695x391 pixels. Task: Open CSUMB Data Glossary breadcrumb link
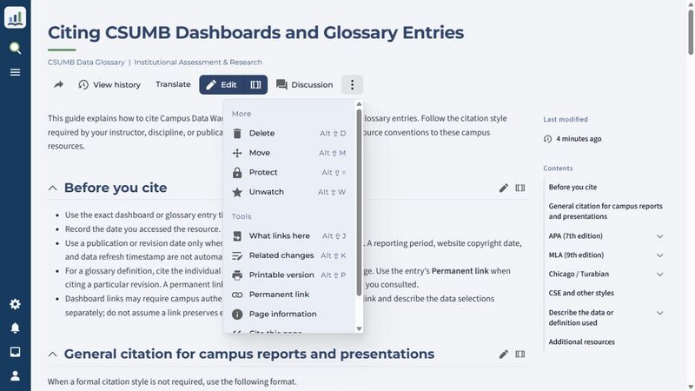[x=86, y=62]
